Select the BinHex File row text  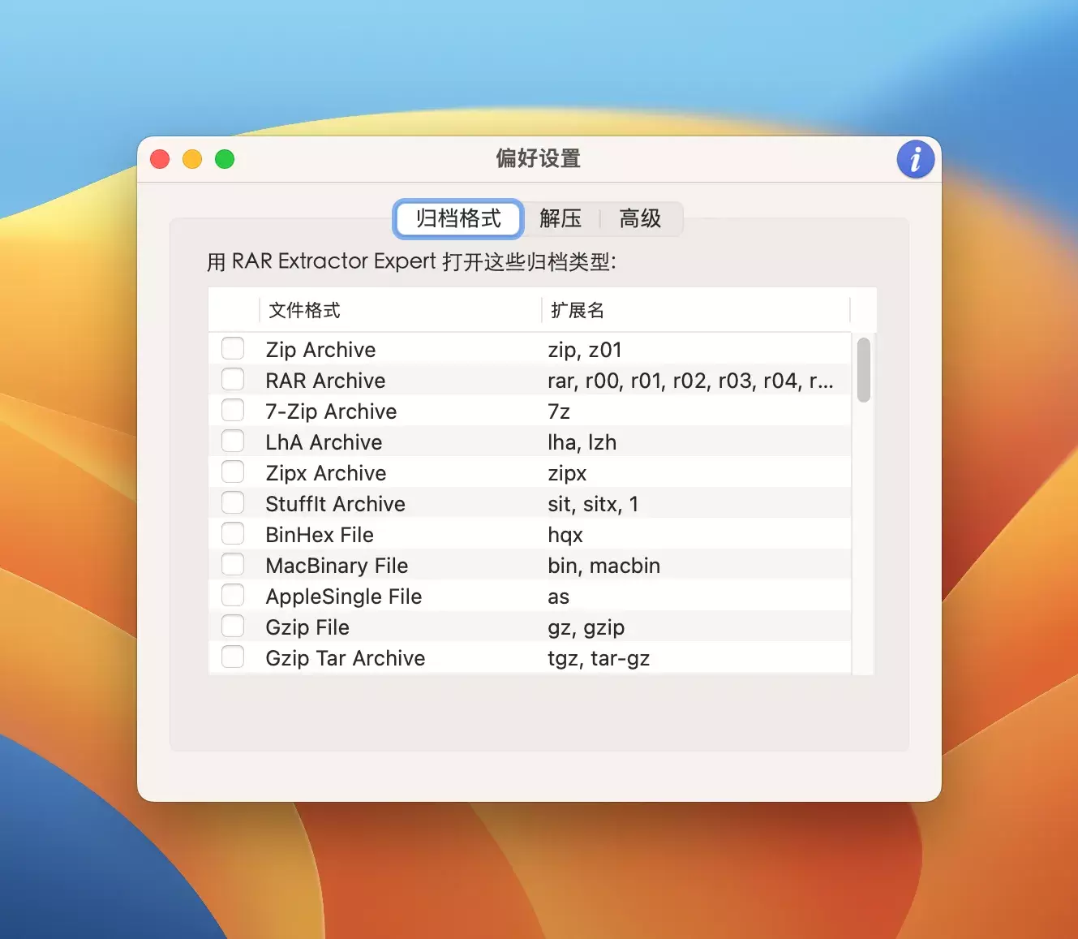(x=320, y=535)
